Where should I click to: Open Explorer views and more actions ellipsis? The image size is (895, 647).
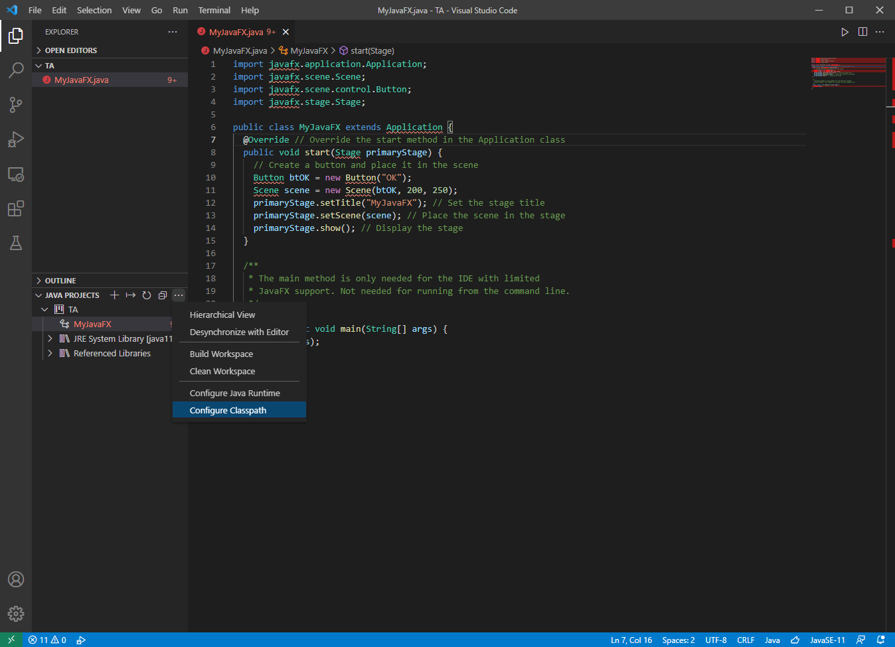173,32
